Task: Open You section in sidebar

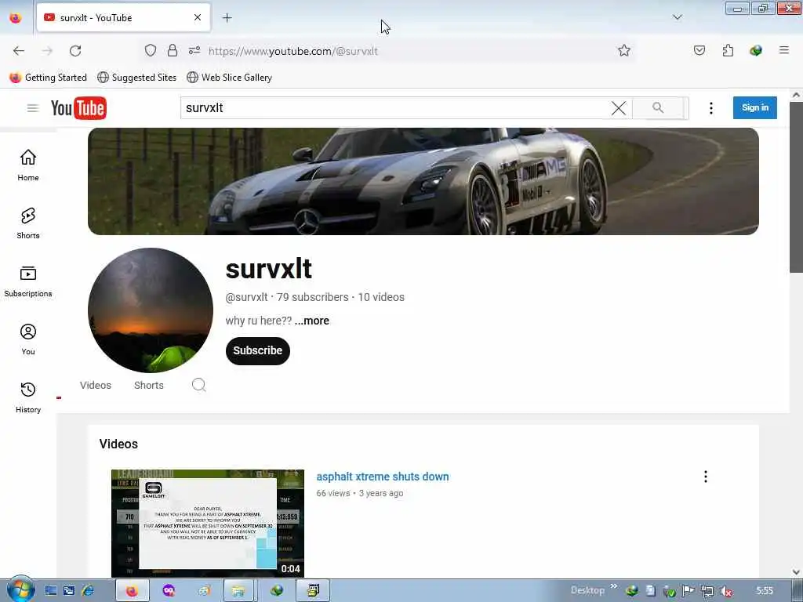Action: click(28, 339)
